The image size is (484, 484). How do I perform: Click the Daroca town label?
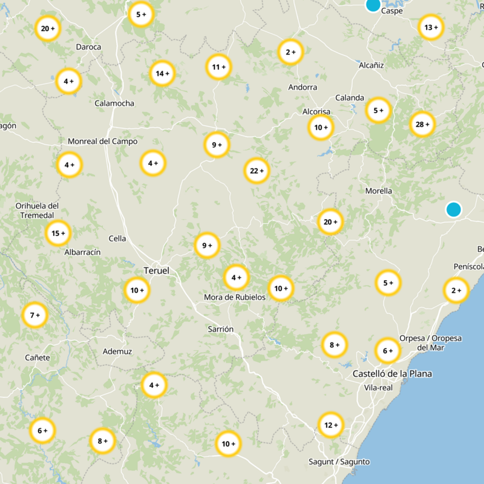point(88,47)
